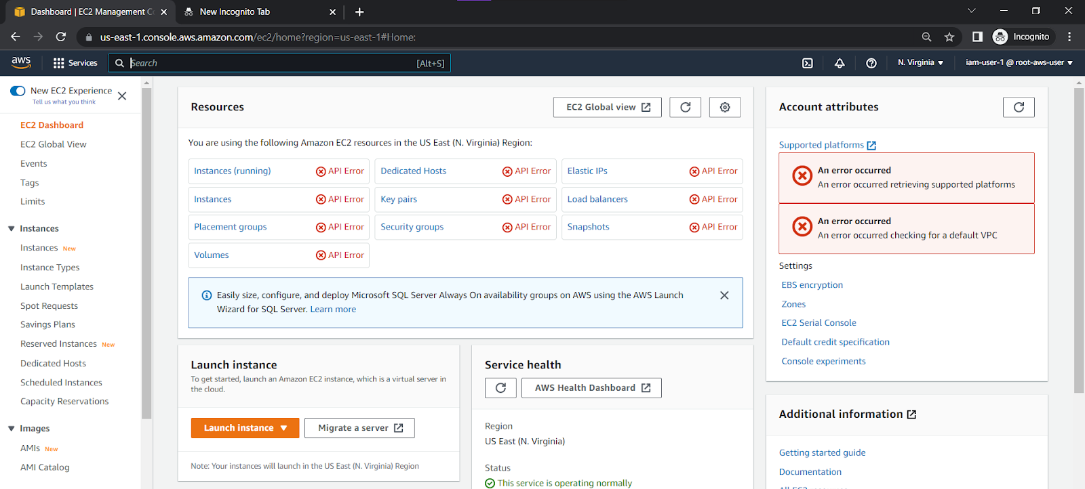
Task: Open the Volumes resource link
Action: (212, 255)
